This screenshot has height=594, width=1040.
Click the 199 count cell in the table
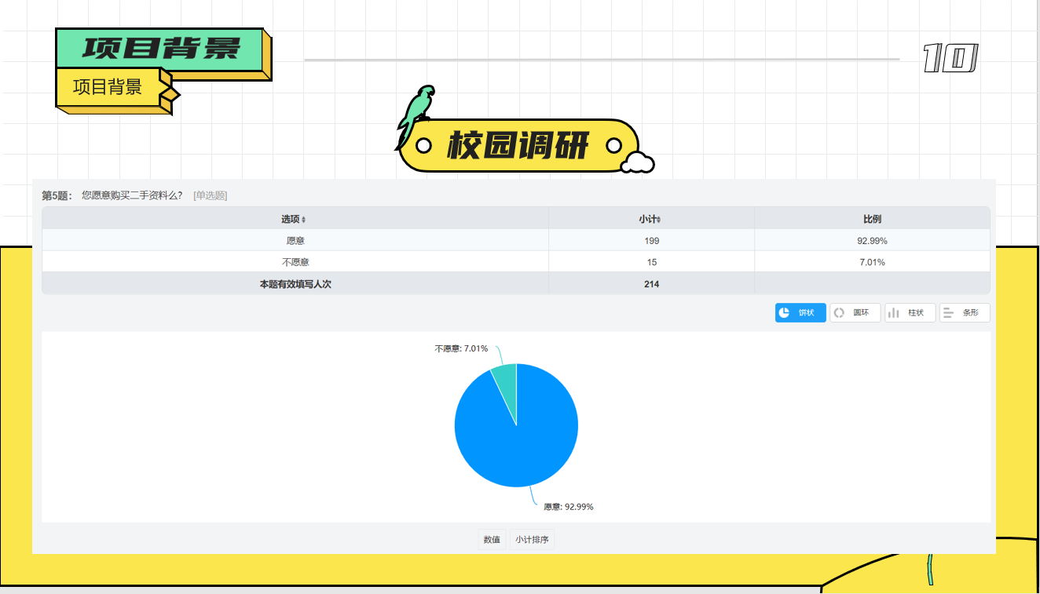(x=651, y=241)
